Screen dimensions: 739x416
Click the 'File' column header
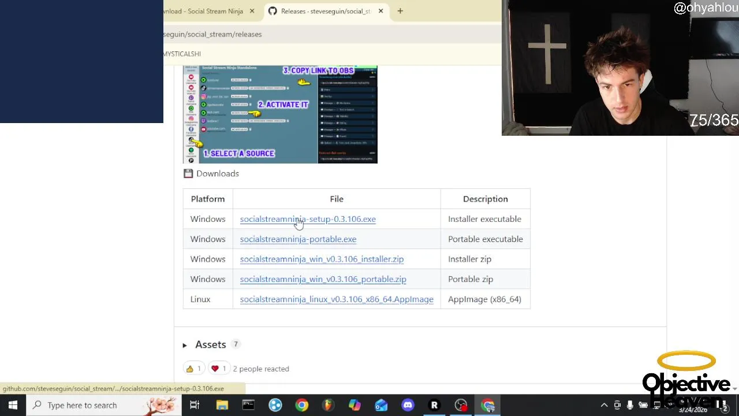[x=337, y=199]
